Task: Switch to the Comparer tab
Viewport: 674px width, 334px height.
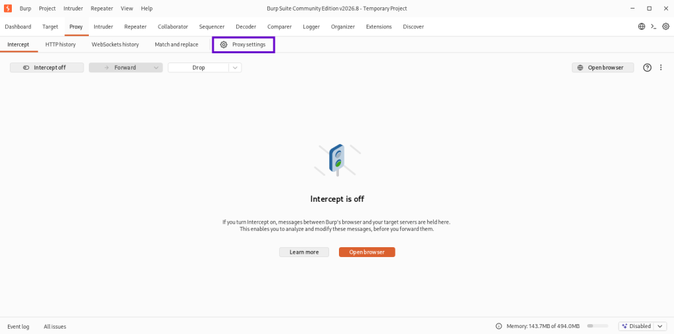Action: point(279,26)
